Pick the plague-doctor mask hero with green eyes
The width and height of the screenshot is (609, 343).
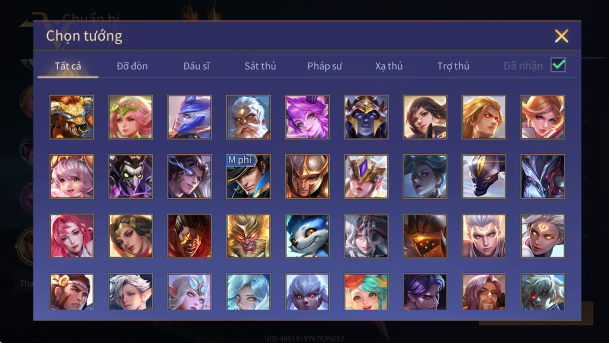[x=131, y=176]
